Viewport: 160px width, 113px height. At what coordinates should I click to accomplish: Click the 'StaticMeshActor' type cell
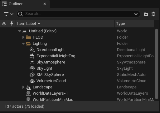click(x=132, y=75)
